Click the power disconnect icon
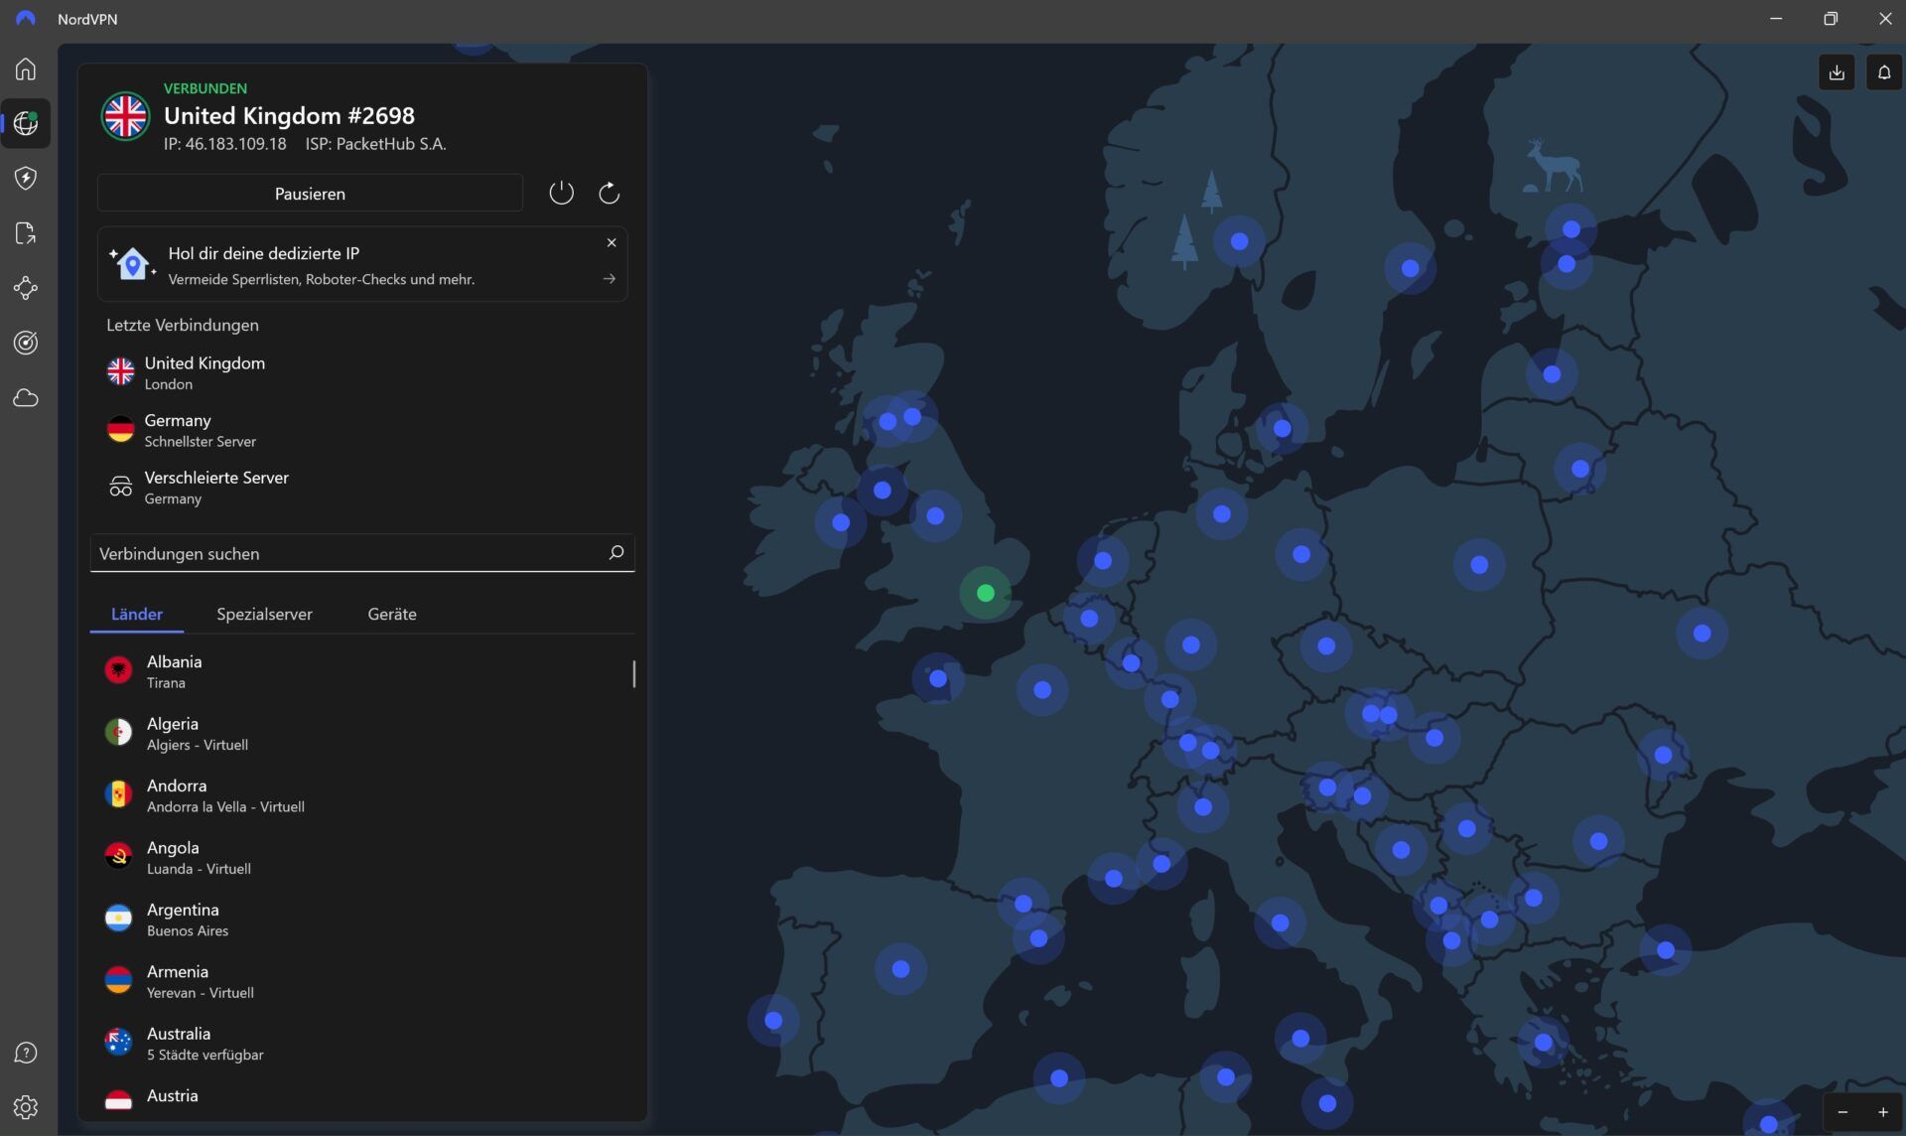The width and height of the screenshot is (1906, 1136). point(561,193)
